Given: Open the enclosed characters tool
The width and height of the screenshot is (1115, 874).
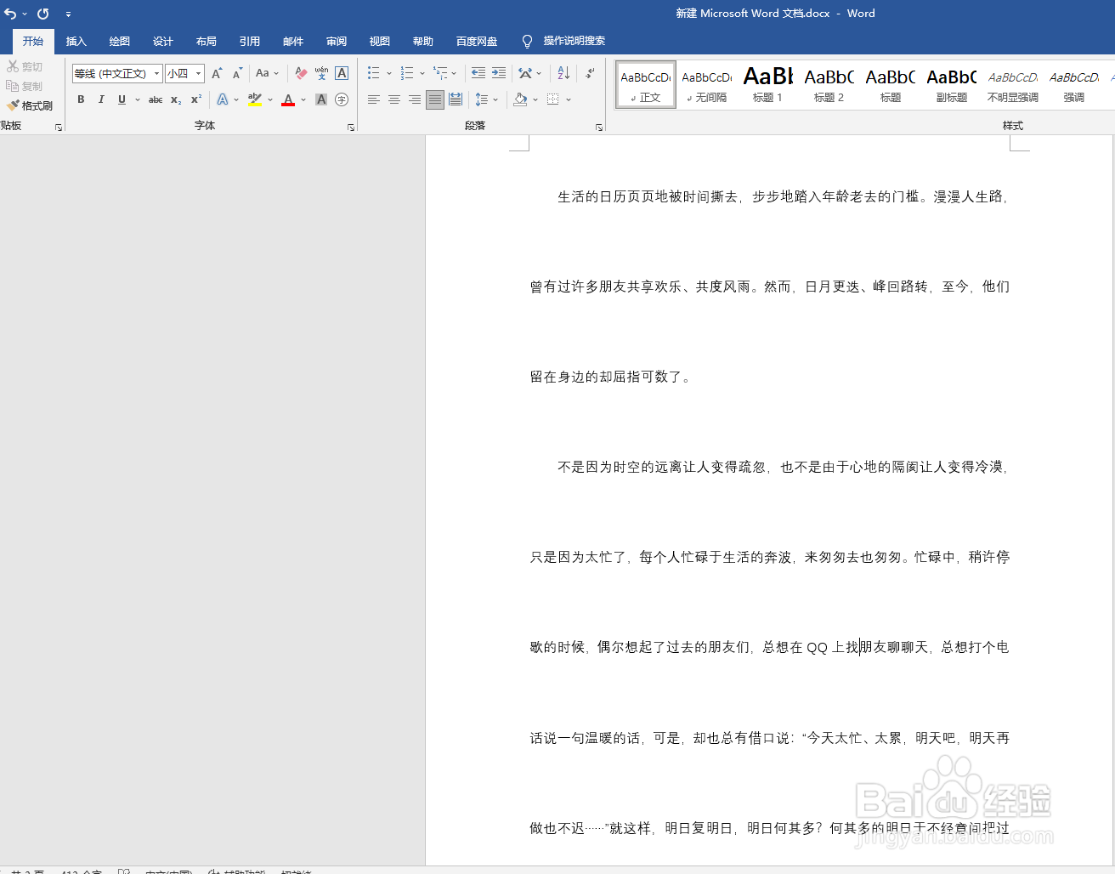Looking at the screenshot, I should pyautogui.click(x=342, y=99).
